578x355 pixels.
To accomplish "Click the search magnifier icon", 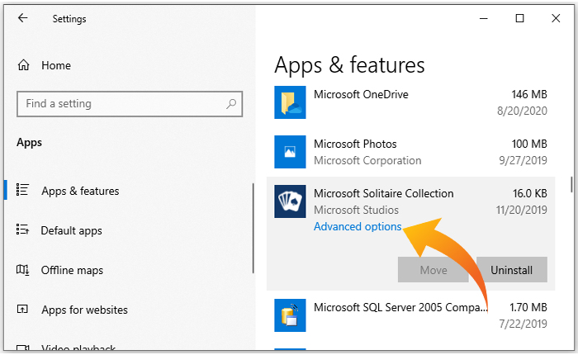I will pyautogui.click(x=232, y=104).
